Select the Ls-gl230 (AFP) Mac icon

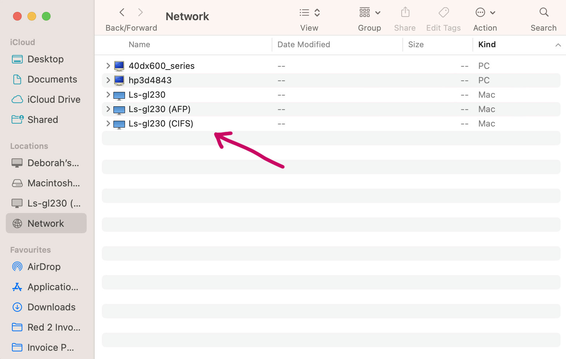click(x=119, y=110)
